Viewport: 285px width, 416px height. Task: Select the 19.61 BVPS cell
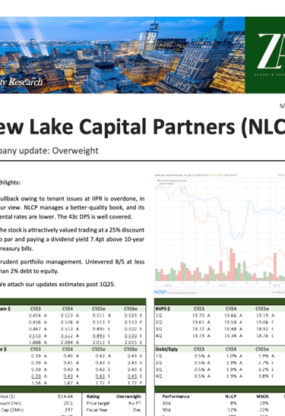click(x=198, y=322)
